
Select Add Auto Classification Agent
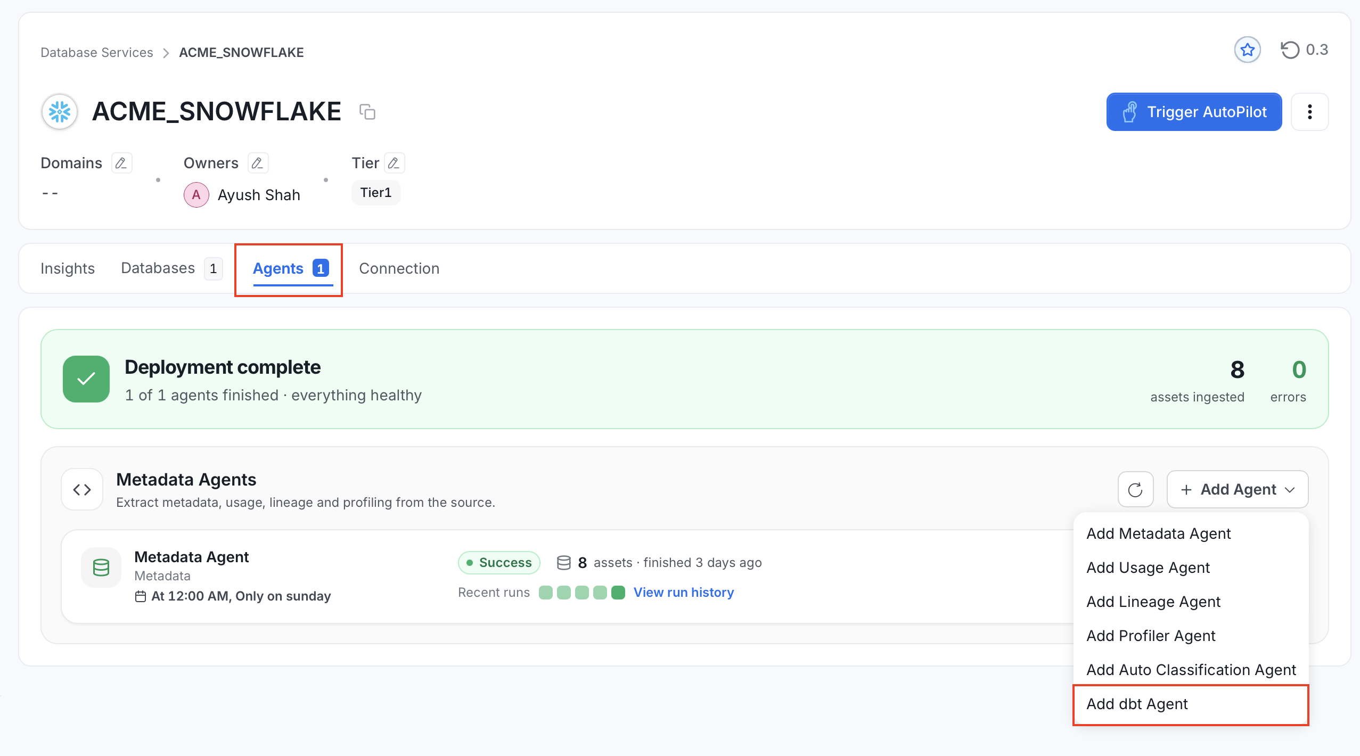pyautogui.click(x=1191, y=670)
